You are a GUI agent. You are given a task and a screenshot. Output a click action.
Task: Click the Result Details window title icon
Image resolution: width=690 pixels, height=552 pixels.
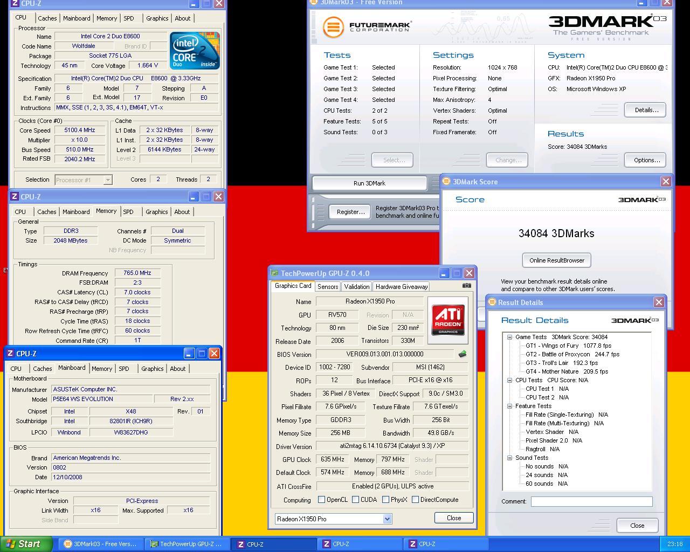492,302
